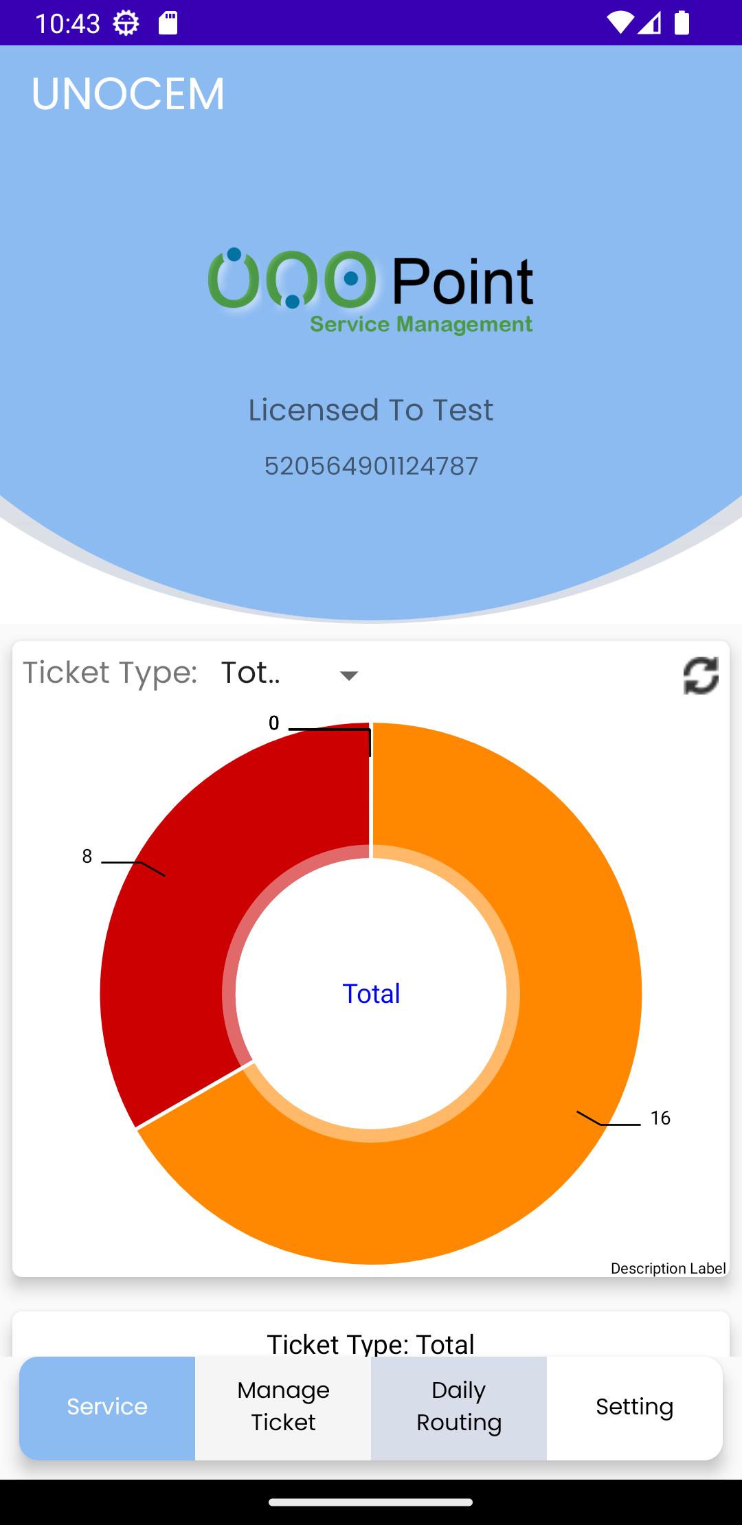The height and width of the screenshot is (1525, 742).
Task: Tap the SD card status bar icon
Action: [168, 23]
